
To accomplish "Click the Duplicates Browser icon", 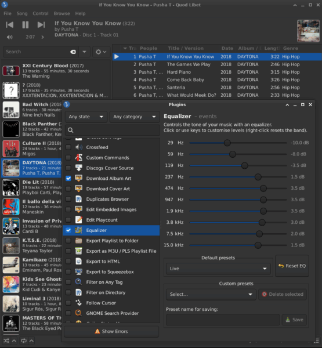I will [x=78, y=199].
